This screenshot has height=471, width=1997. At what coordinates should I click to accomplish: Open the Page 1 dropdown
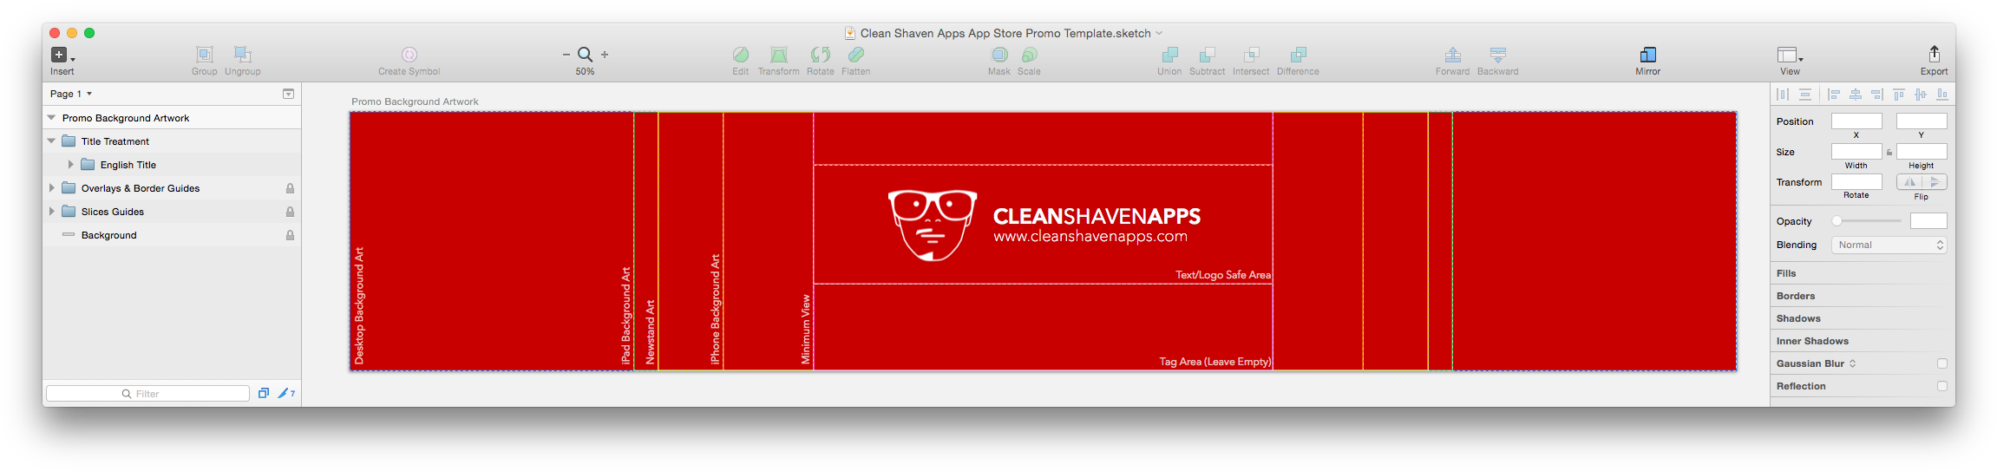click(71, 94)
